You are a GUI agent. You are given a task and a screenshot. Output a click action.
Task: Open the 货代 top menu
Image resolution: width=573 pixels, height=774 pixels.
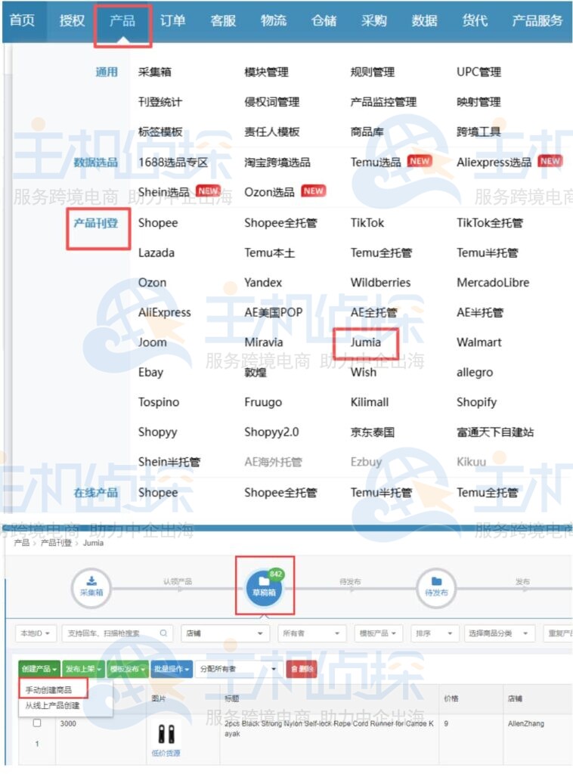point(475,20)
